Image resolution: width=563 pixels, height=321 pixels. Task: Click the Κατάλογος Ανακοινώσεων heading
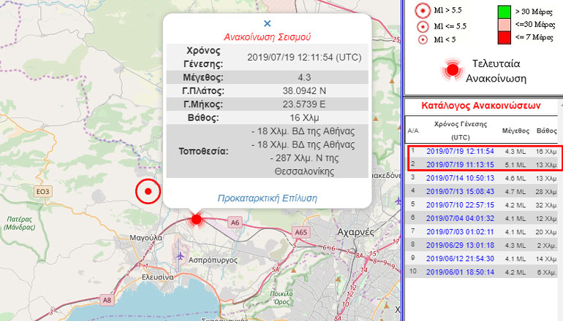481,106
